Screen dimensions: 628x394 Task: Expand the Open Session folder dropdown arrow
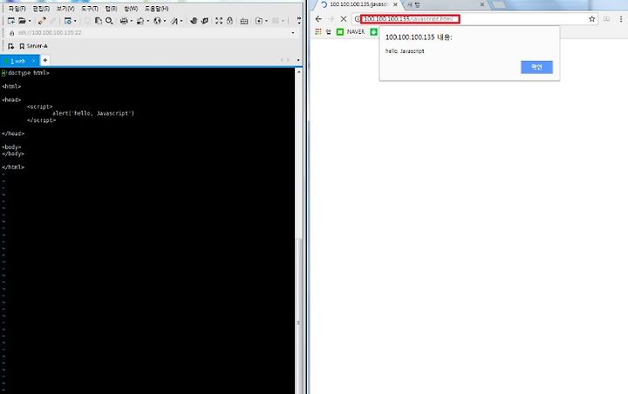tap(30, 21)
